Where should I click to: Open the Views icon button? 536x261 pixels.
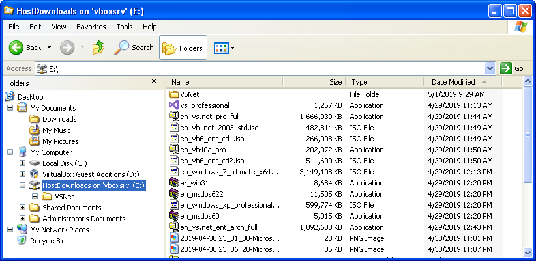click(221, 48)
